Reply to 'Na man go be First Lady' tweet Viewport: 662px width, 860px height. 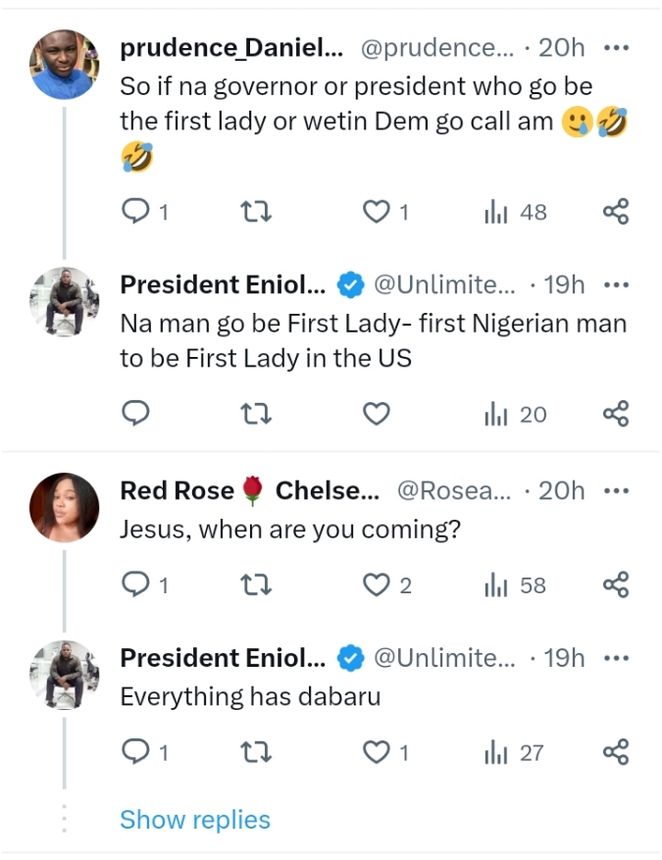click(135, 415)
